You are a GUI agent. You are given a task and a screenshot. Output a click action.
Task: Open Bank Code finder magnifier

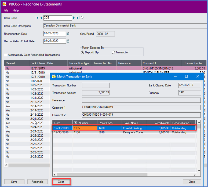click(82, 18)
